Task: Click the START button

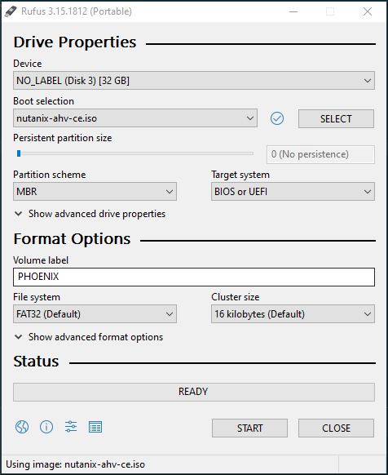Action: coord(249,428)
